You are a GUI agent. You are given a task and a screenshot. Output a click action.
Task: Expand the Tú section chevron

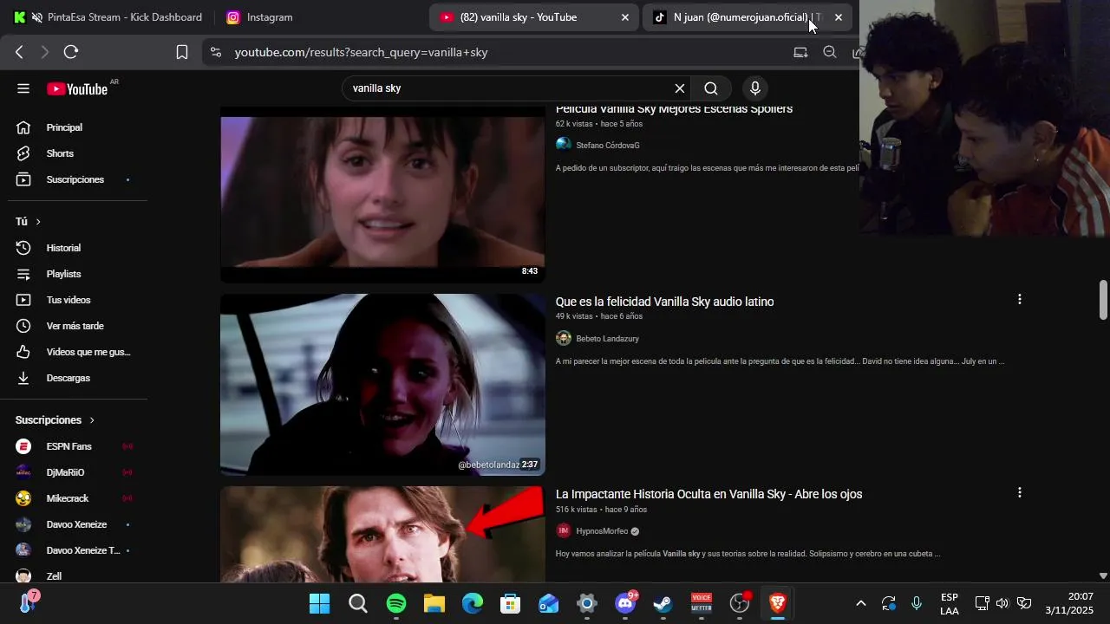point(38,222)
